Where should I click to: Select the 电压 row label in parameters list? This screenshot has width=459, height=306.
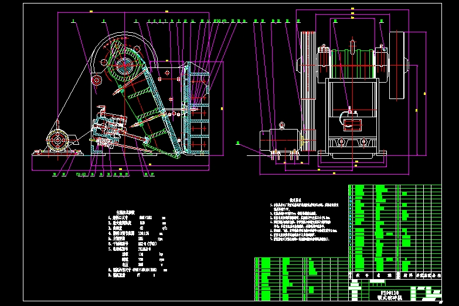point(125,264)
